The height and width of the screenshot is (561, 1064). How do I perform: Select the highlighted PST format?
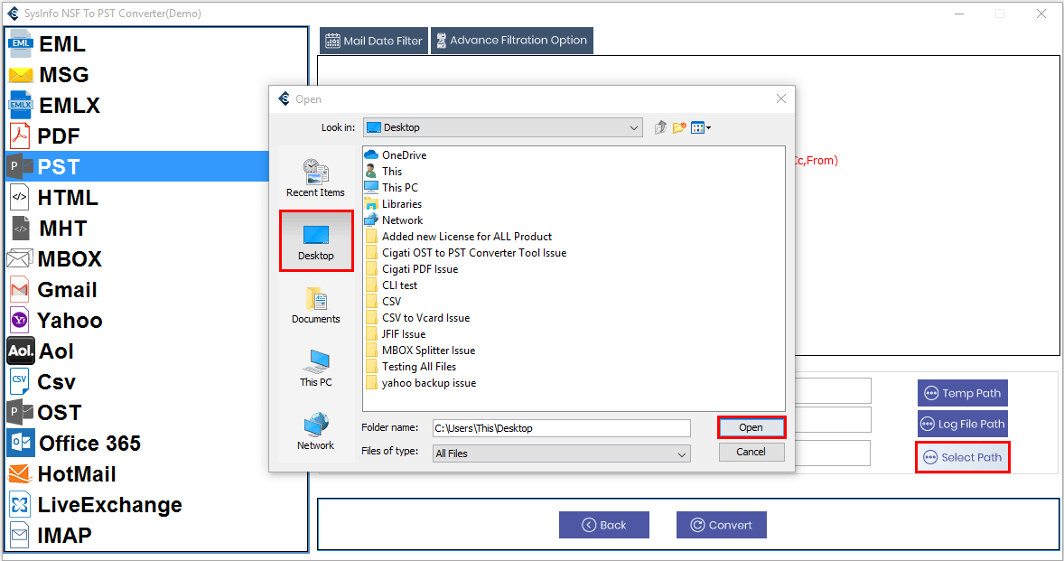138,166
